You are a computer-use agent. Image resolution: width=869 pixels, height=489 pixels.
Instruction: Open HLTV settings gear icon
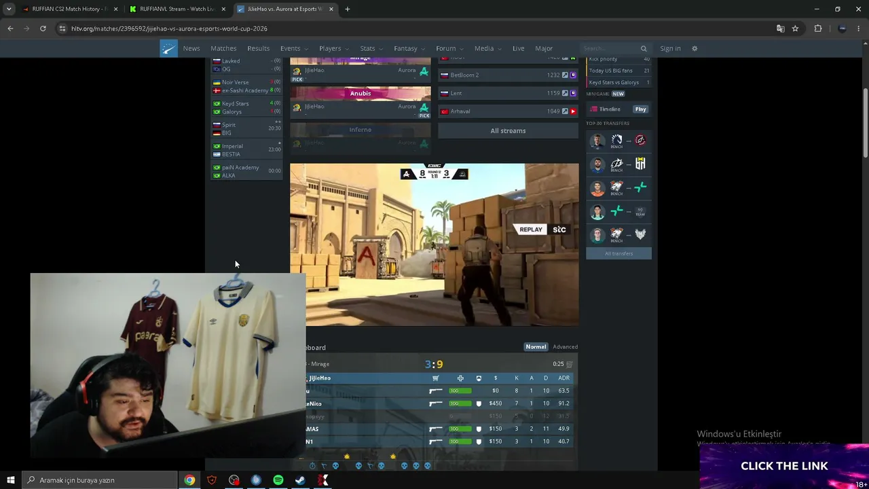pyautogui.click(x=695, y=48)
